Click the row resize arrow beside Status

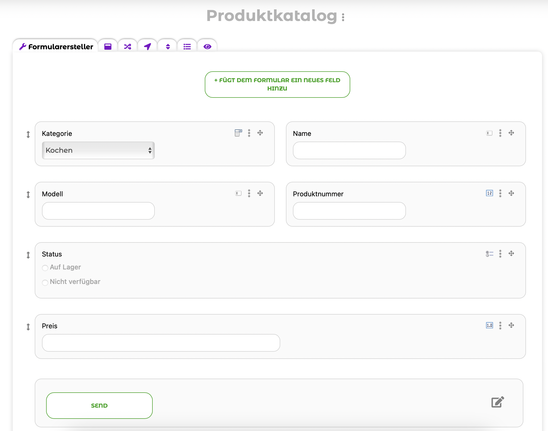tap(28, 255)
